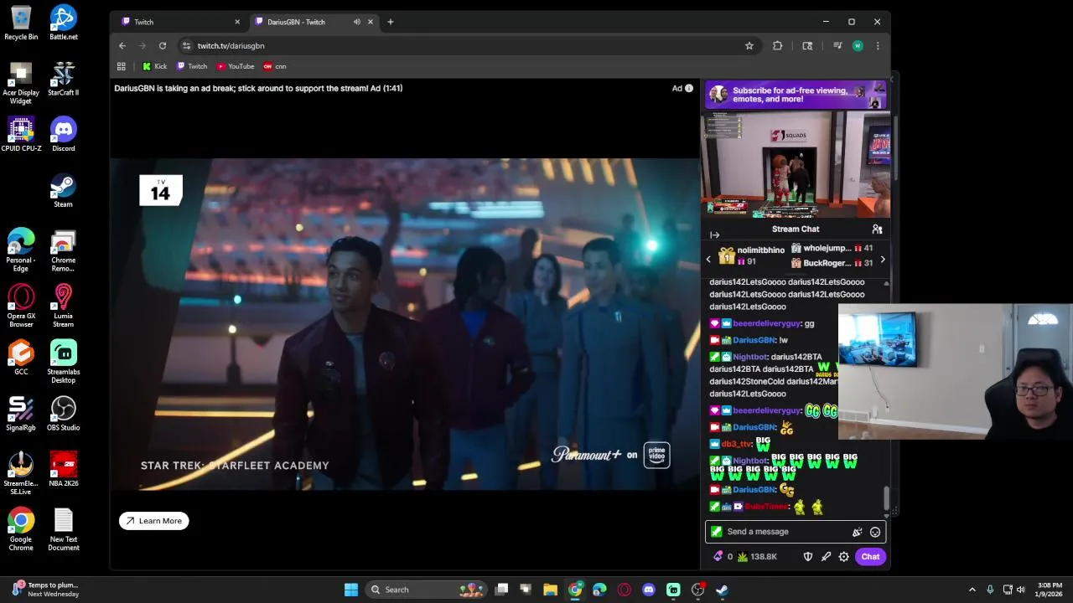Open the Ad info icon
The image size is (1073, 603).
tap(689, 88)
